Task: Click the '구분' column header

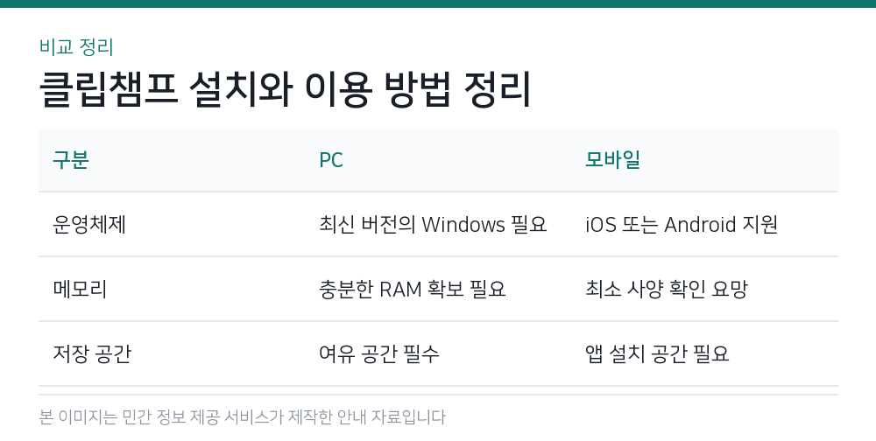Action: pos(71,159)
